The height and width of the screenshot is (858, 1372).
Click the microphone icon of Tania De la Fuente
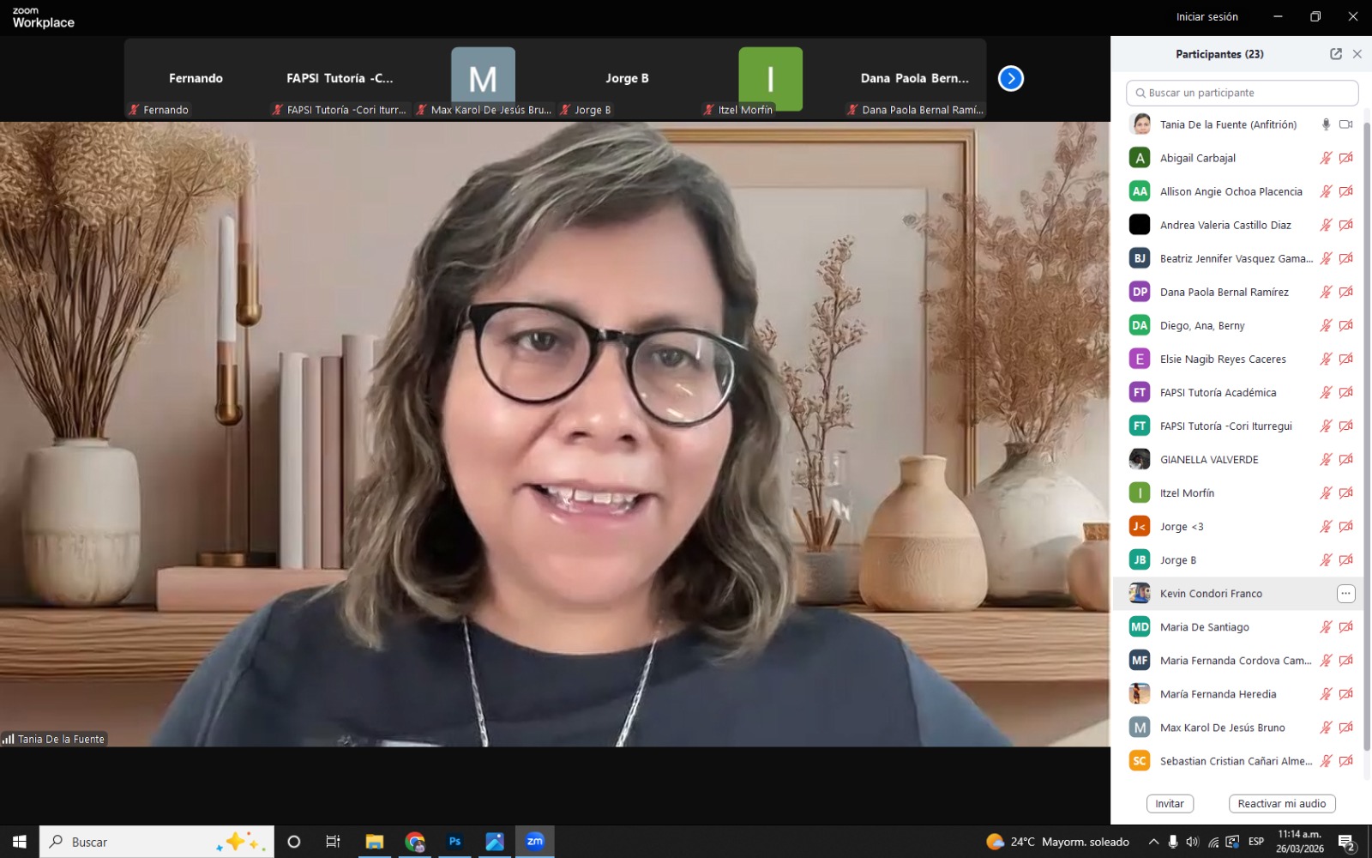[1326, 124]
